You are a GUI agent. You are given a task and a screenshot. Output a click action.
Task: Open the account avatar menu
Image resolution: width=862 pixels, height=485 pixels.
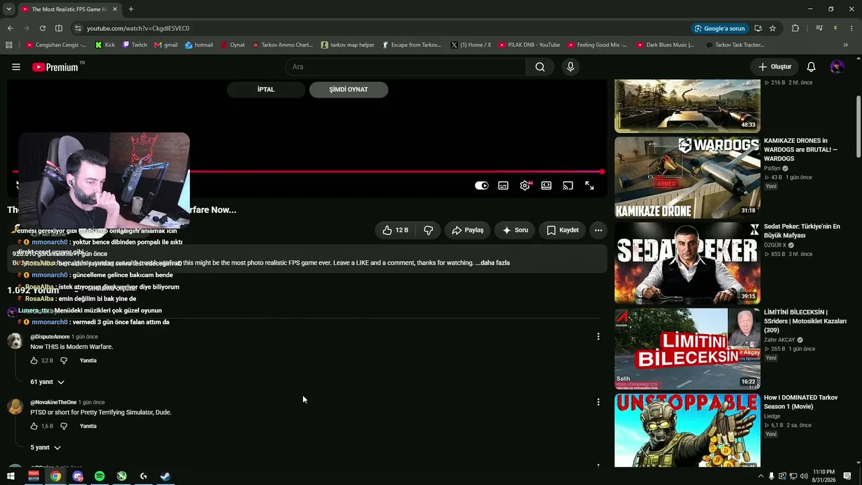coord(837,67)
